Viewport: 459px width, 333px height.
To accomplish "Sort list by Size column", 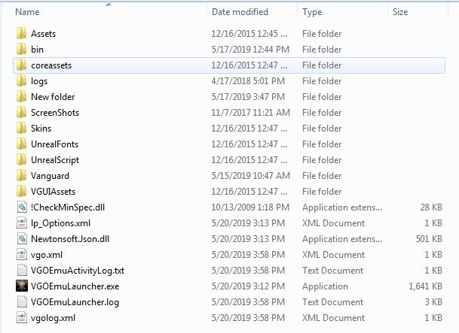I will (400, 12).
